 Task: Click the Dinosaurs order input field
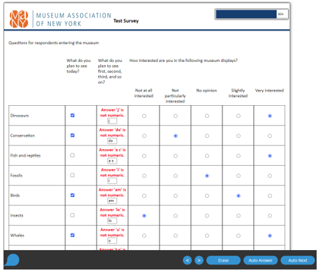pos(112,121)
